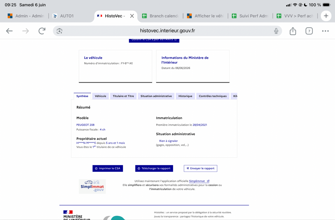The image size is (335, 220).
Task: Tap the Wi-Fi icon in status bar
Action: 295,5
